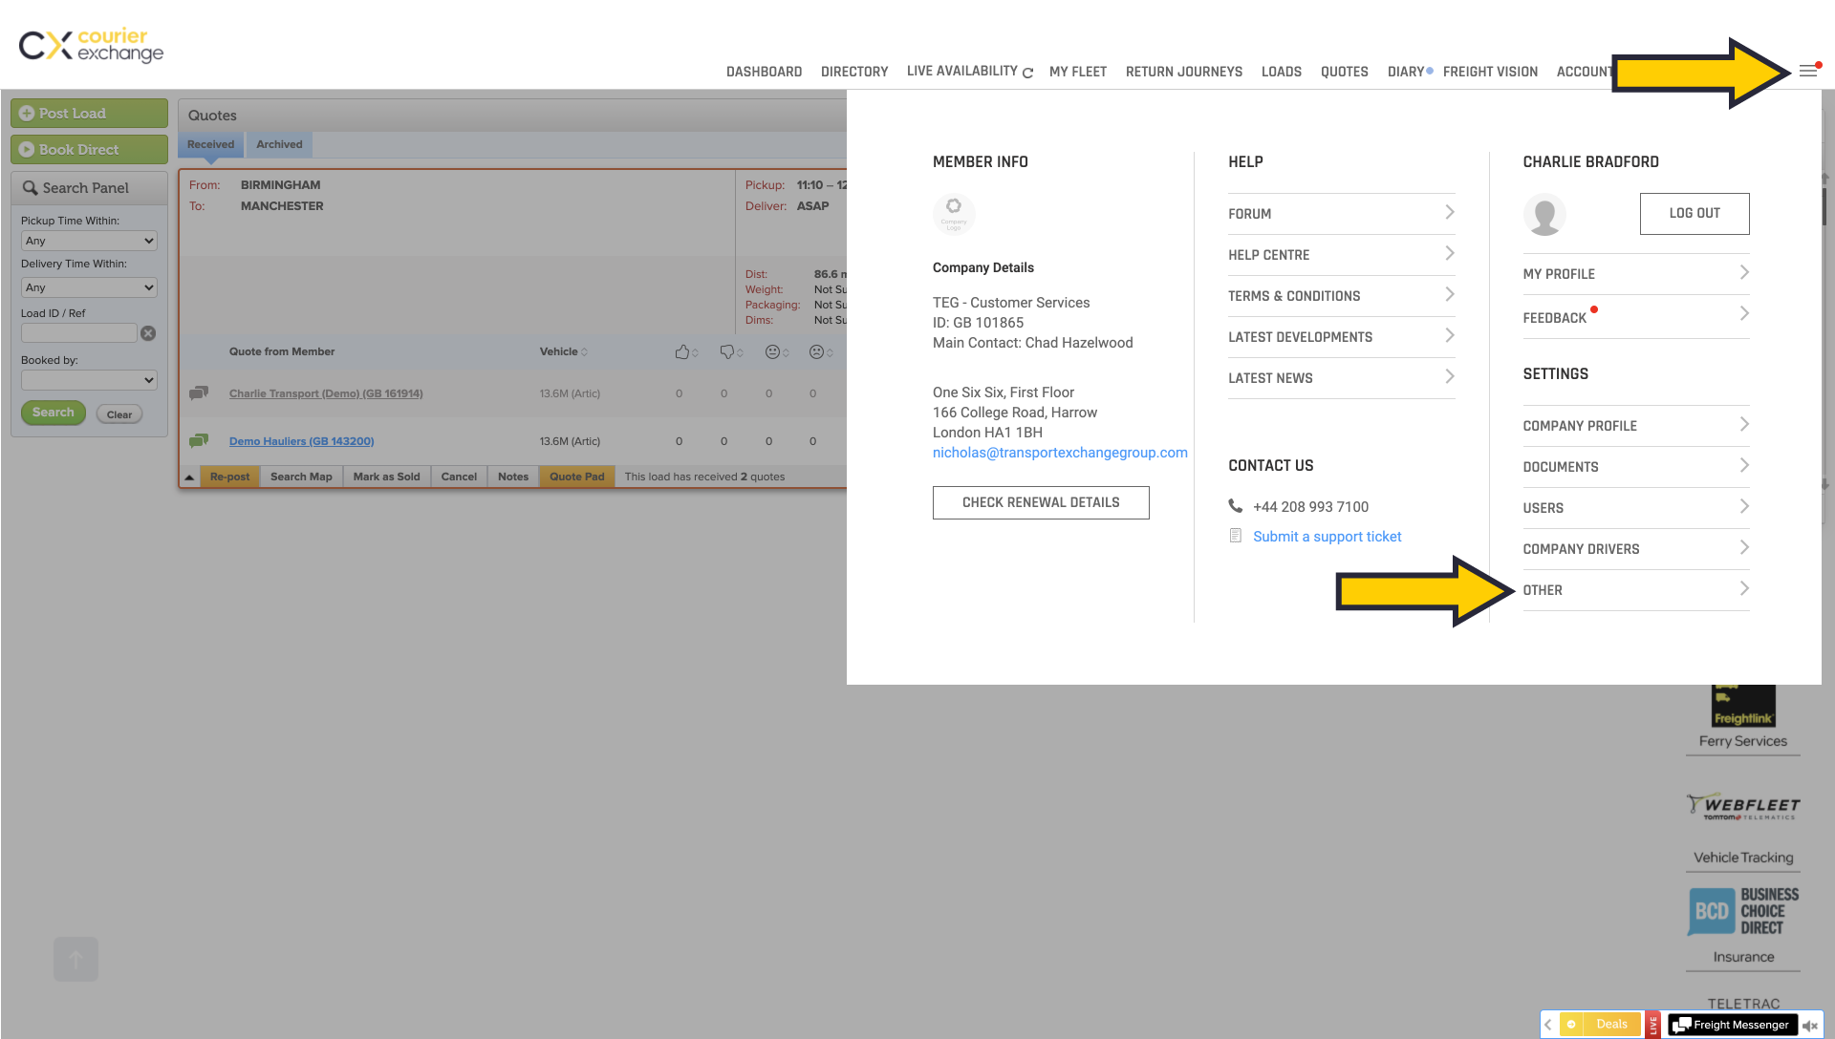Open the hamburger menu icon

pyautogui.click(x=1807, y=71)
